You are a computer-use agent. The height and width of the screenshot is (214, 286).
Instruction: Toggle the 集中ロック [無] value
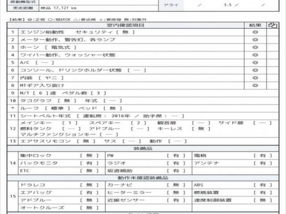86,156
